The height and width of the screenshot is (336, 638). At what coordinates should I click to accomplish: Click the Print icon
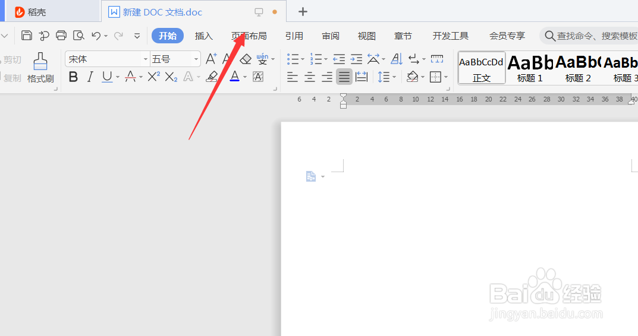(61, 36)
